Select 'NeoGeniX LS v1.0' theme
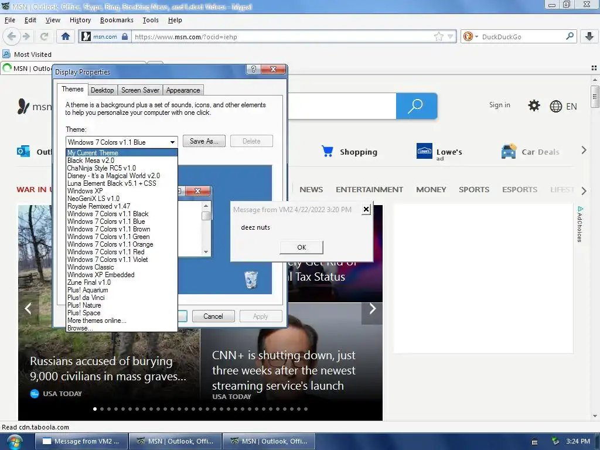The image size is (600, 450). (x=122, y=199)
